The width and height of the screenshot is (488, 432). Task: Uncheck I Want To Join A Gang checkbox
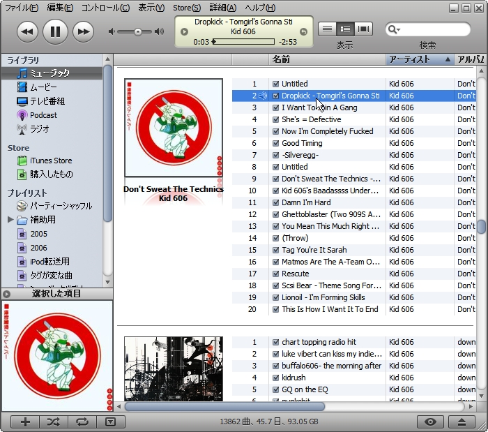[275, 107]
